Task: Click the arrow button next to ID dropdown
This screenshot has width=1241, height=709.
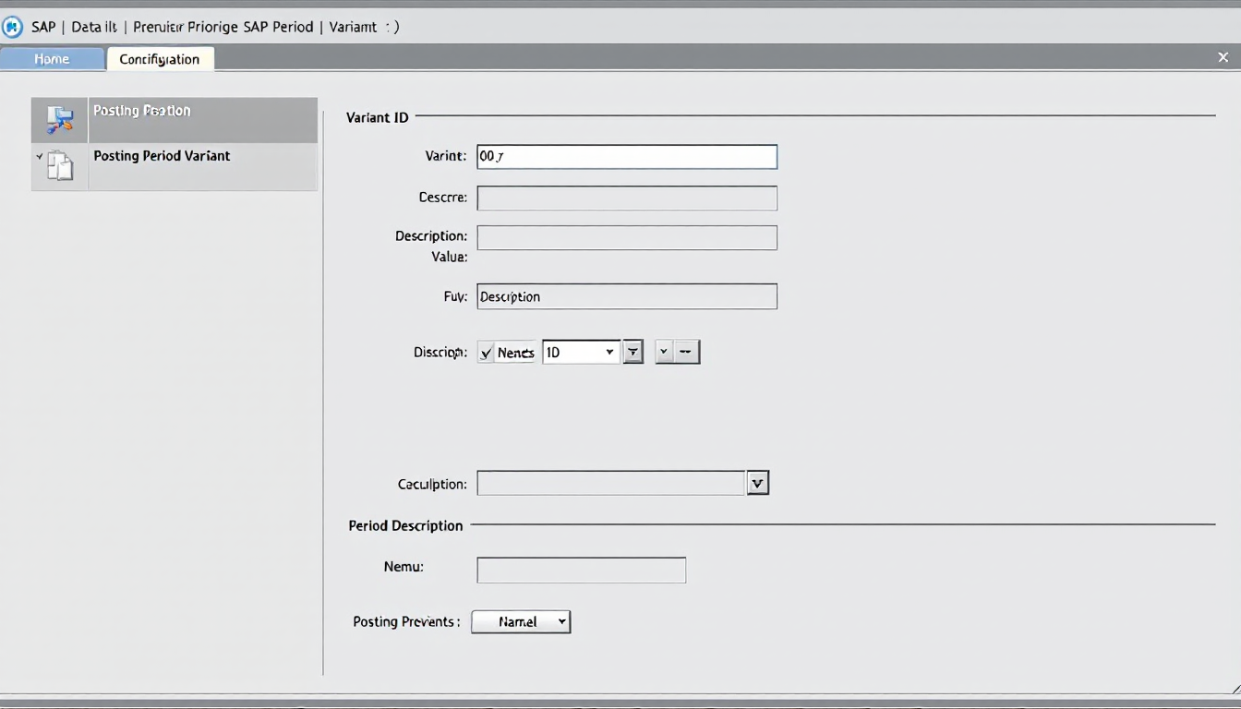Action: point(633,352)
